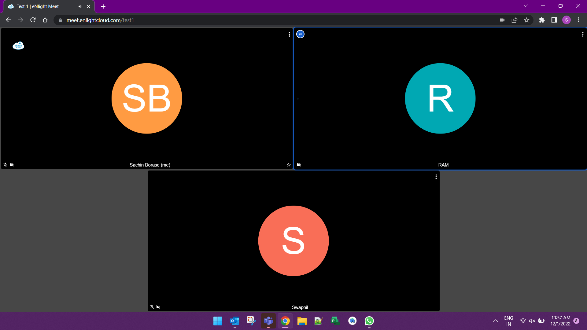
Task: Mute the eNlight Meet tab audio
Action: [80, 6]
